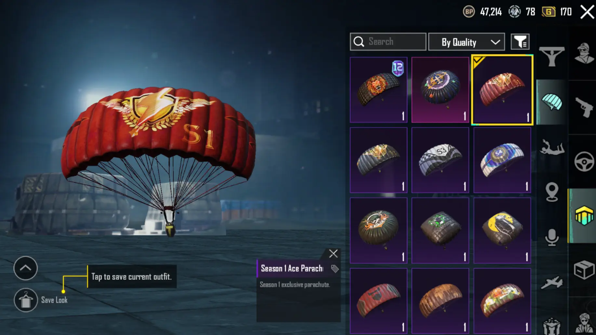596x335 pixels.
Task: Select the yellow moon parachute
Action: coord(502,230)
